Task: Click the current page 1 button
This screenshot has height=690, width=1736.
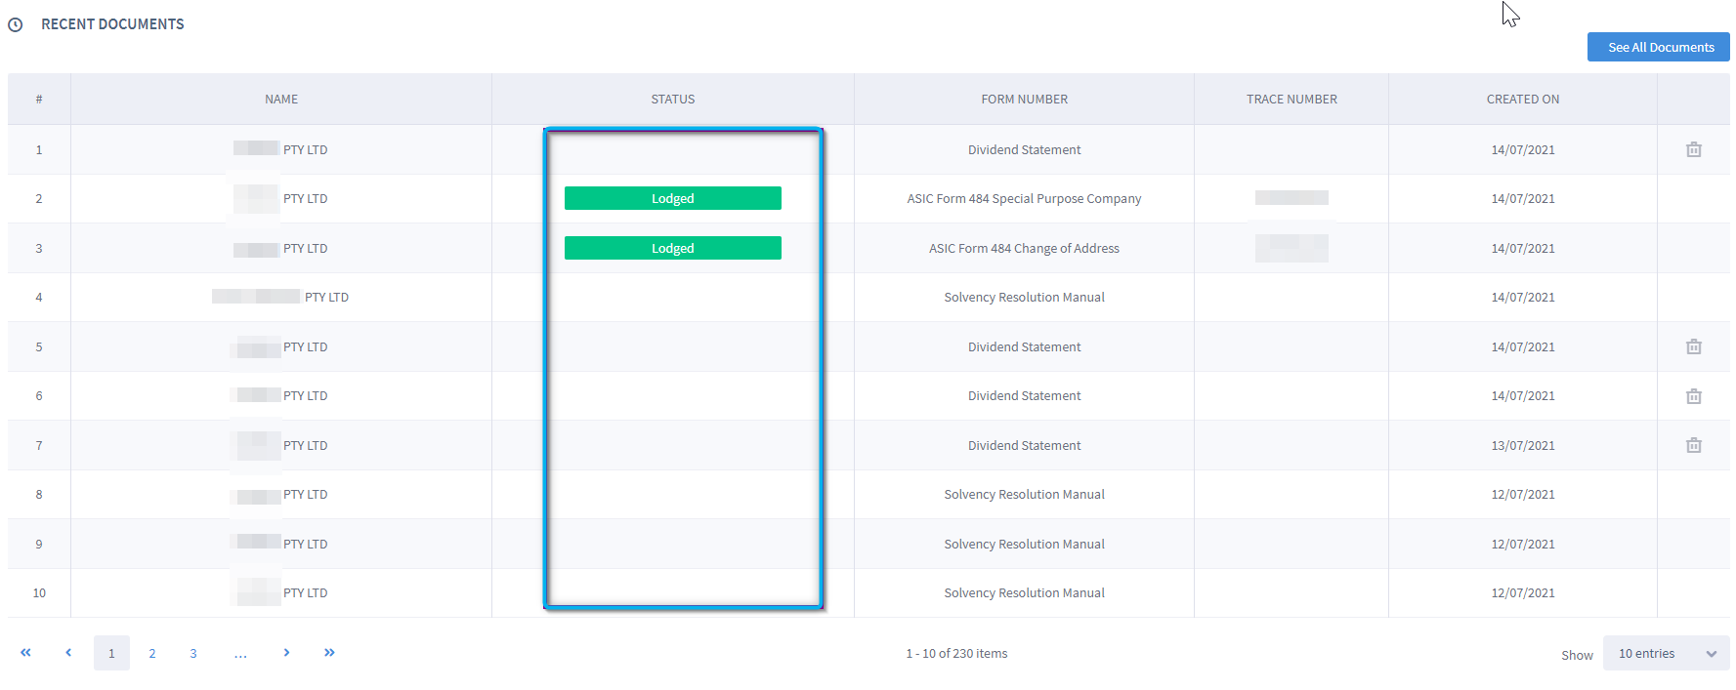Action: [x=111, y=653]
